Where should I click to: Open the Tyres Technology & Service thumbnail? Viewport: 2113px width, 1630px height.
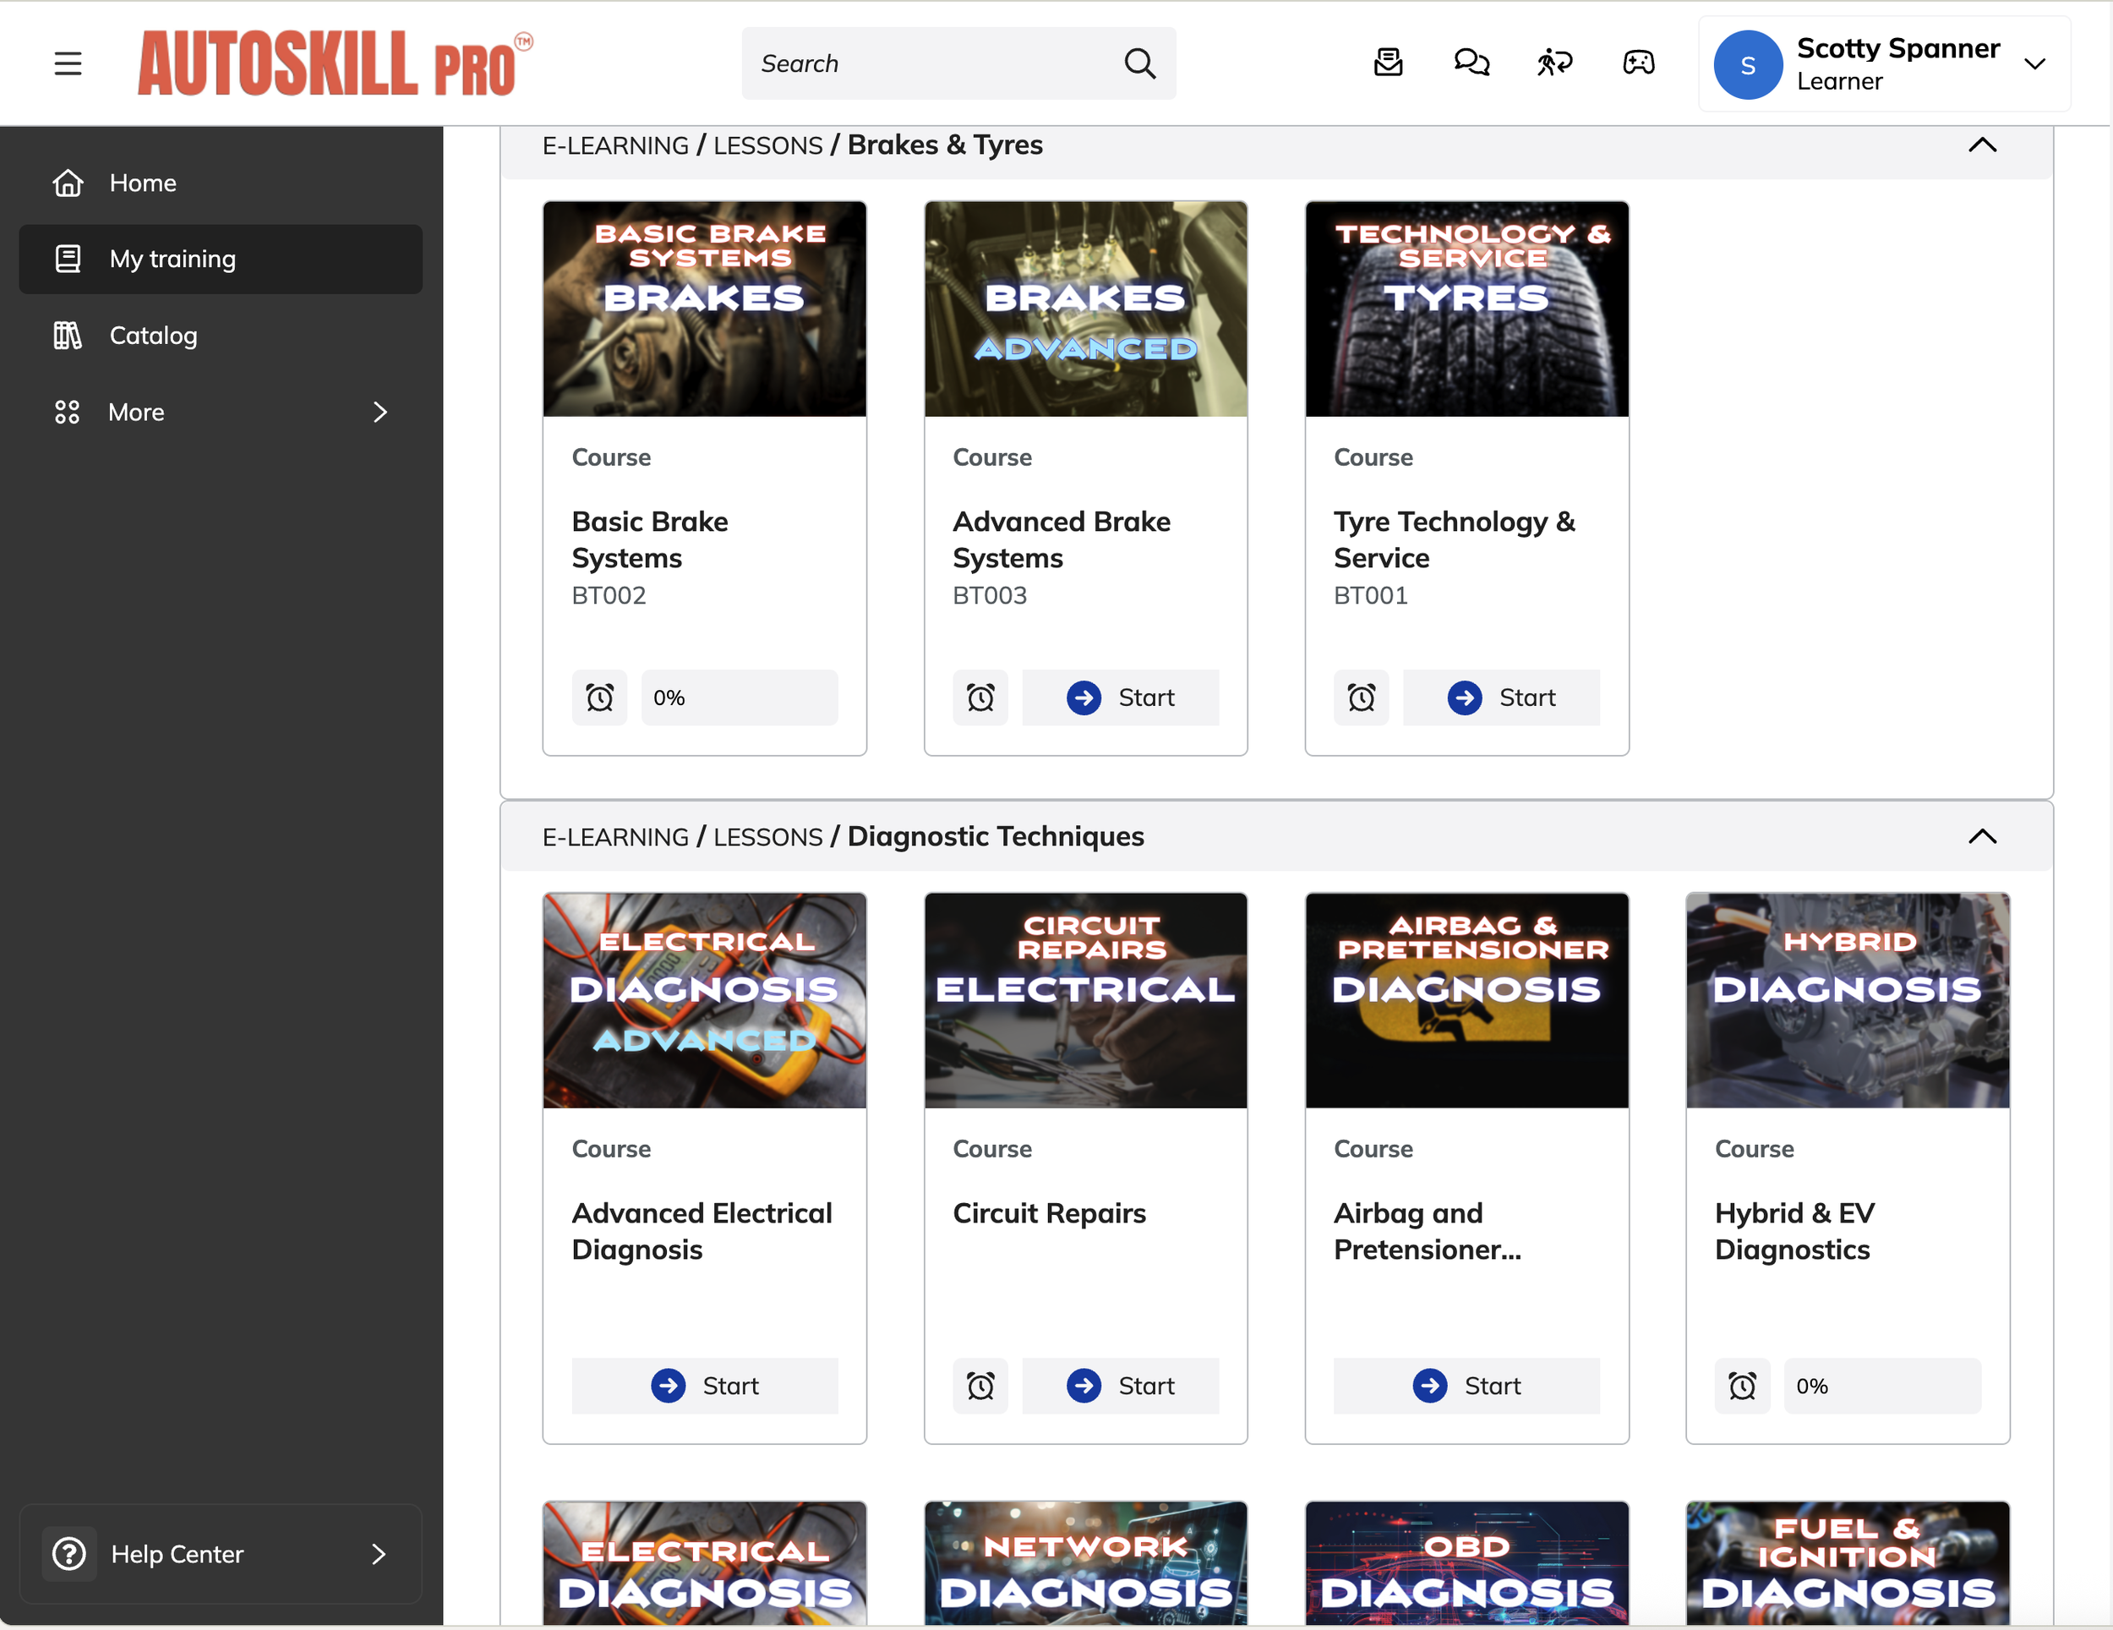coord(1466,309)
